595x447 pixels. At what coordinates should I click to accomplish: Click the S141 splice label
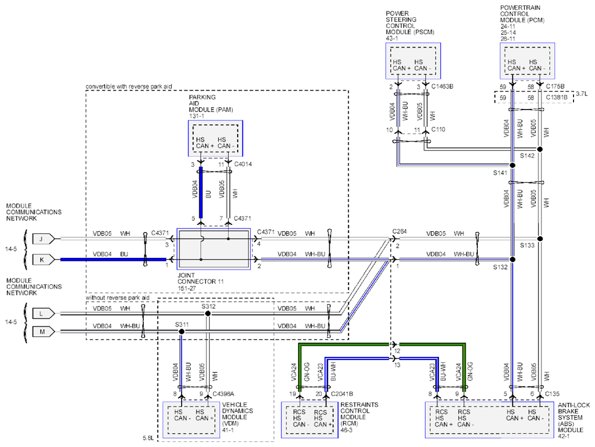(x=500, y=173)
